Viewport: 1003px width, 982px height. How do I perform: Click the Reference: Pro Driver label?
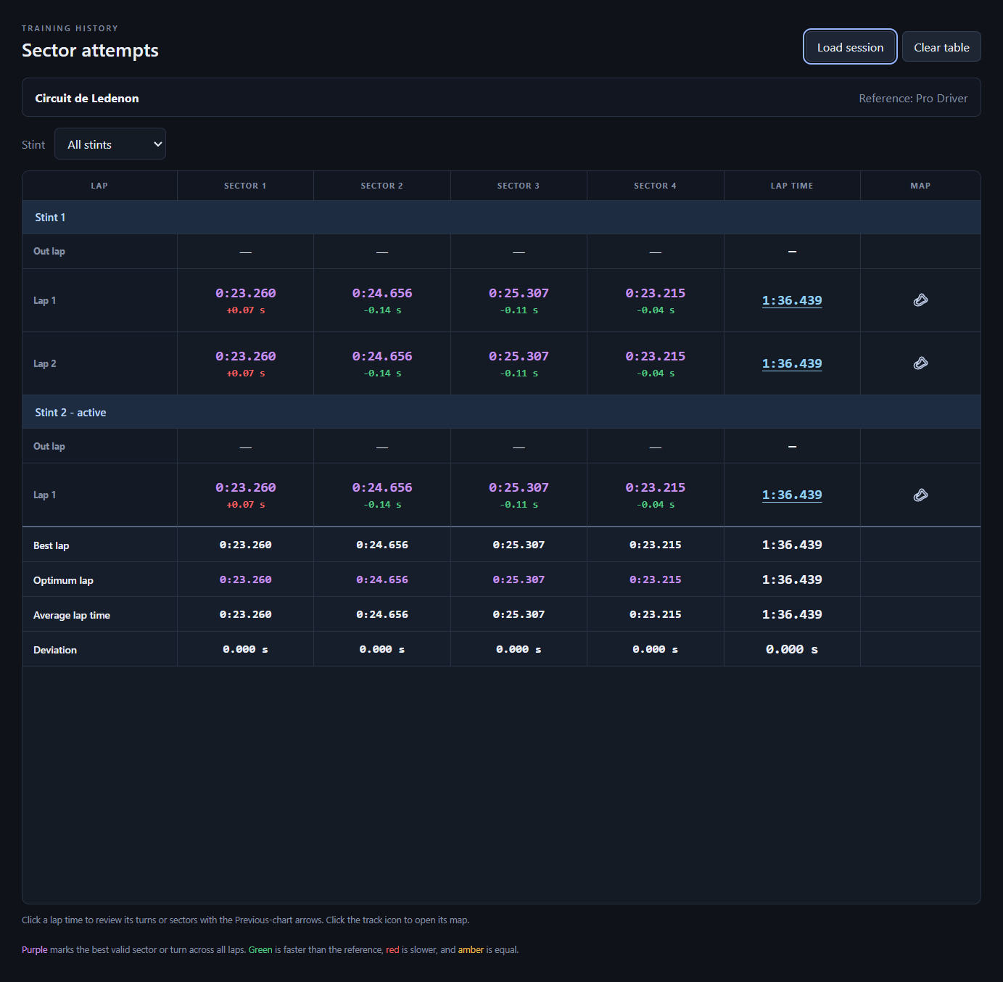(913, 98)
